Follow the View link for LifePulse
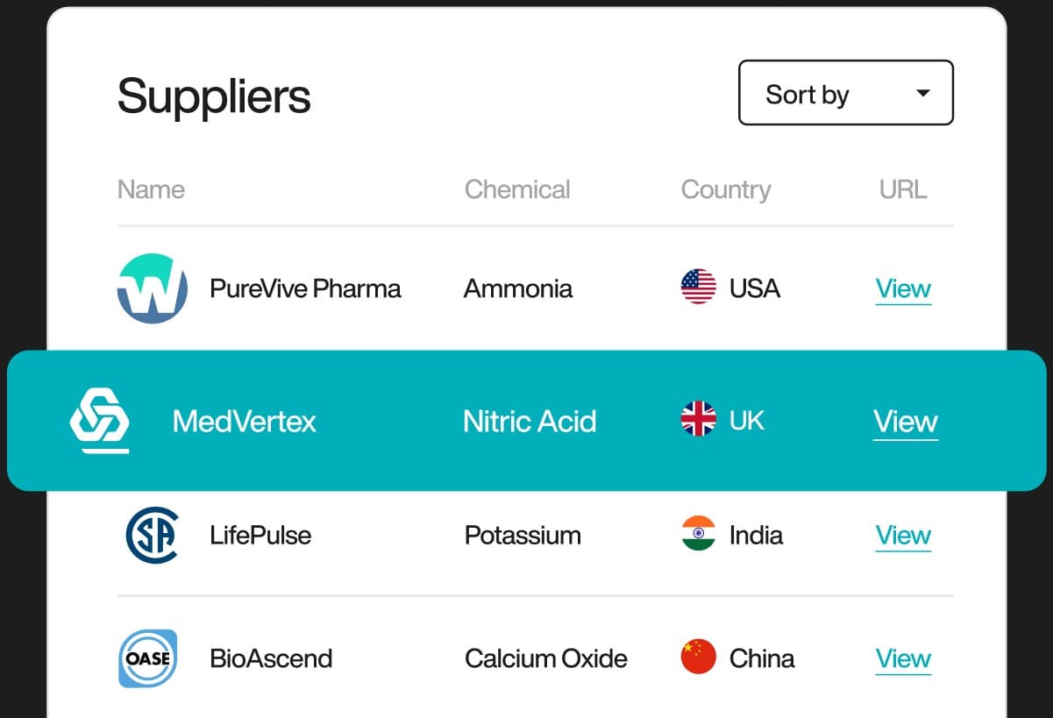Screen dimensions: 1053x718 click(903, 535)
